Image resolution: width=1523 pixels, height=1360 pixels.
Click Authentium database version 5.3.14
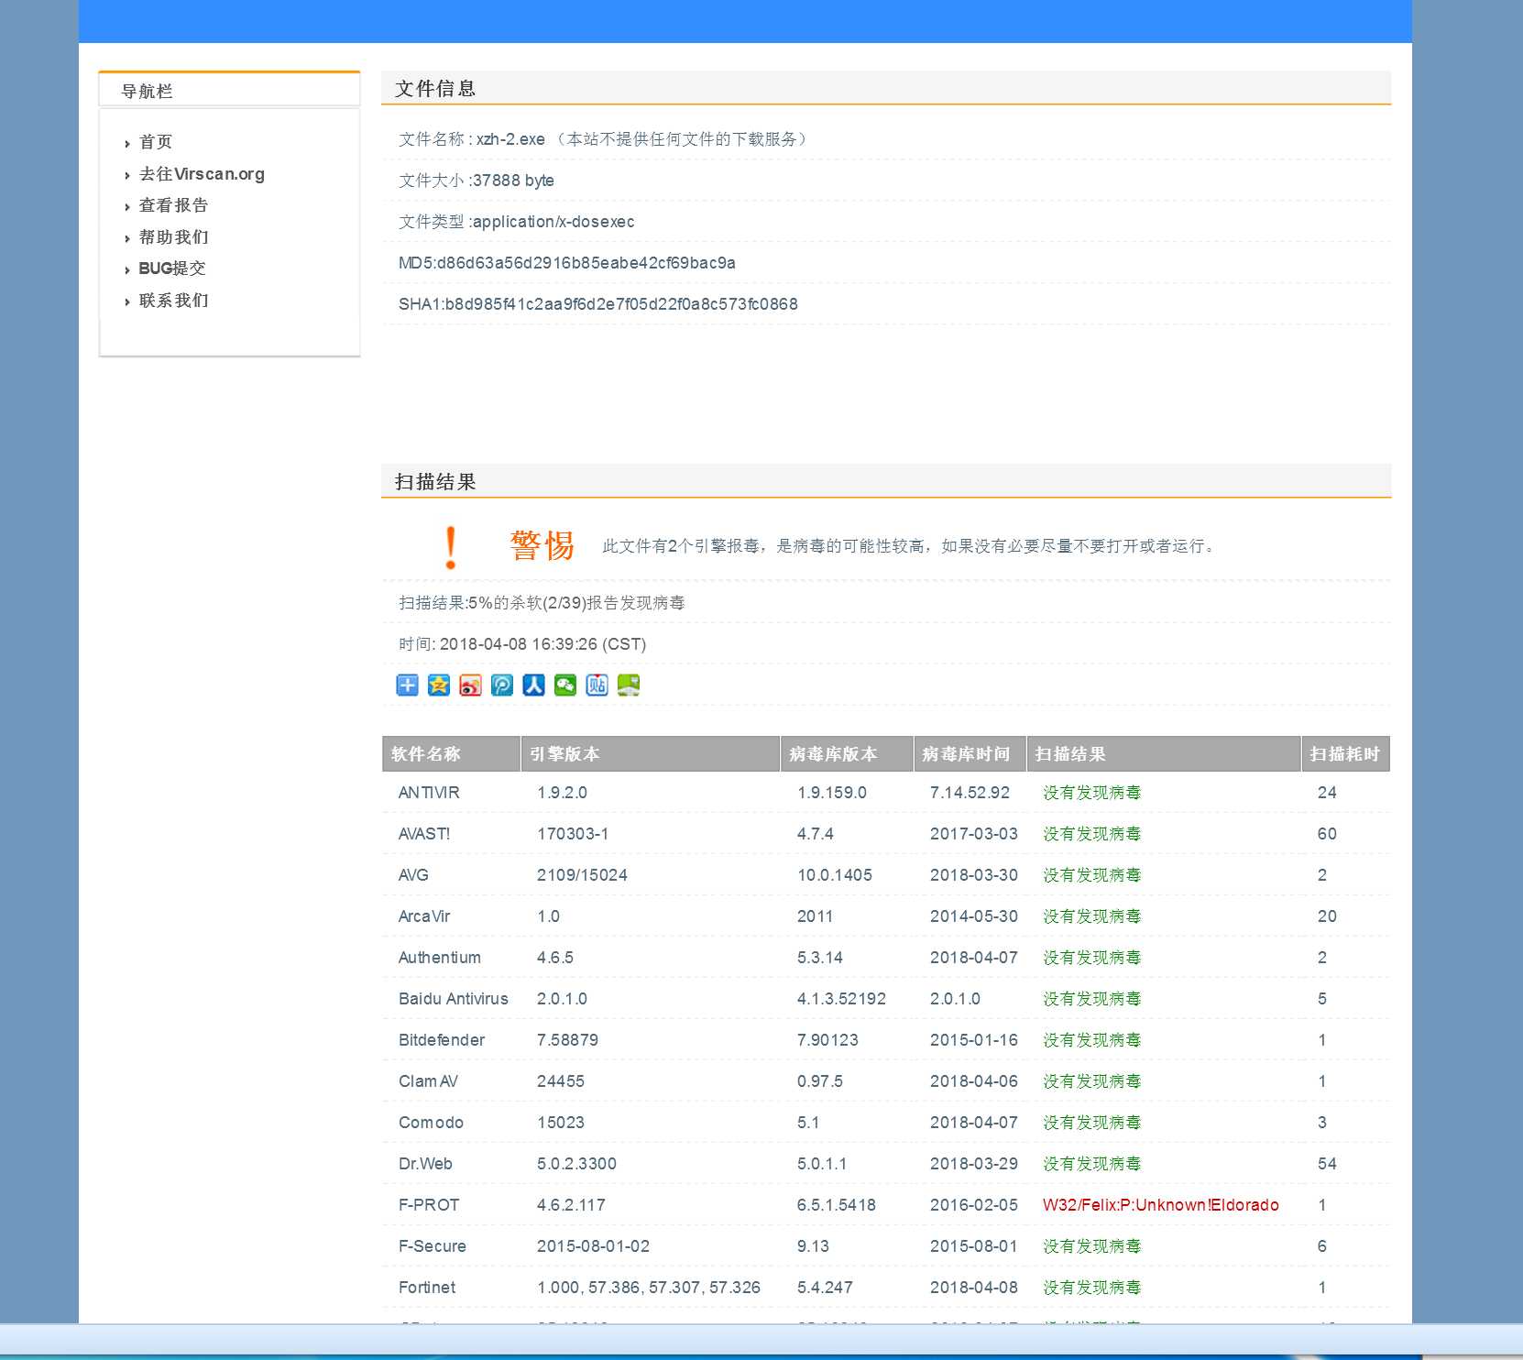coord(820,958)
